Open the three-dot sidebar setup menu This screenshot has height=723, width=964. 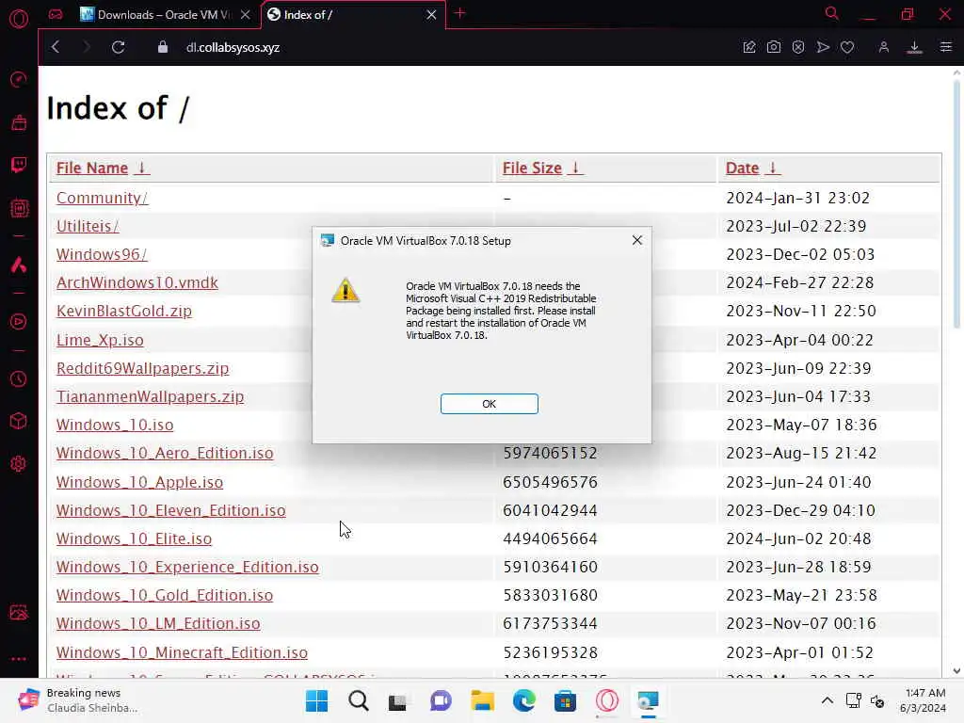coord(19,658)
